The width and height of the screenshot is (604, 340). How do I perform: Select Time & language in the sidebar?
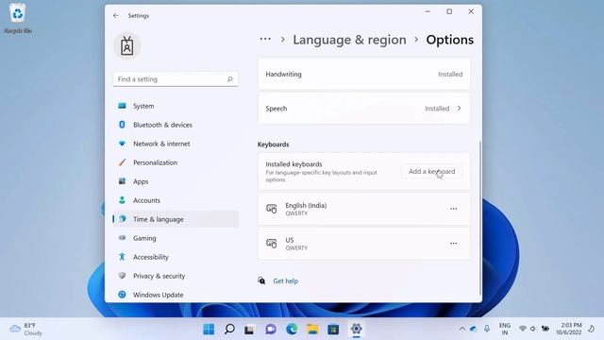coord(176,219)
